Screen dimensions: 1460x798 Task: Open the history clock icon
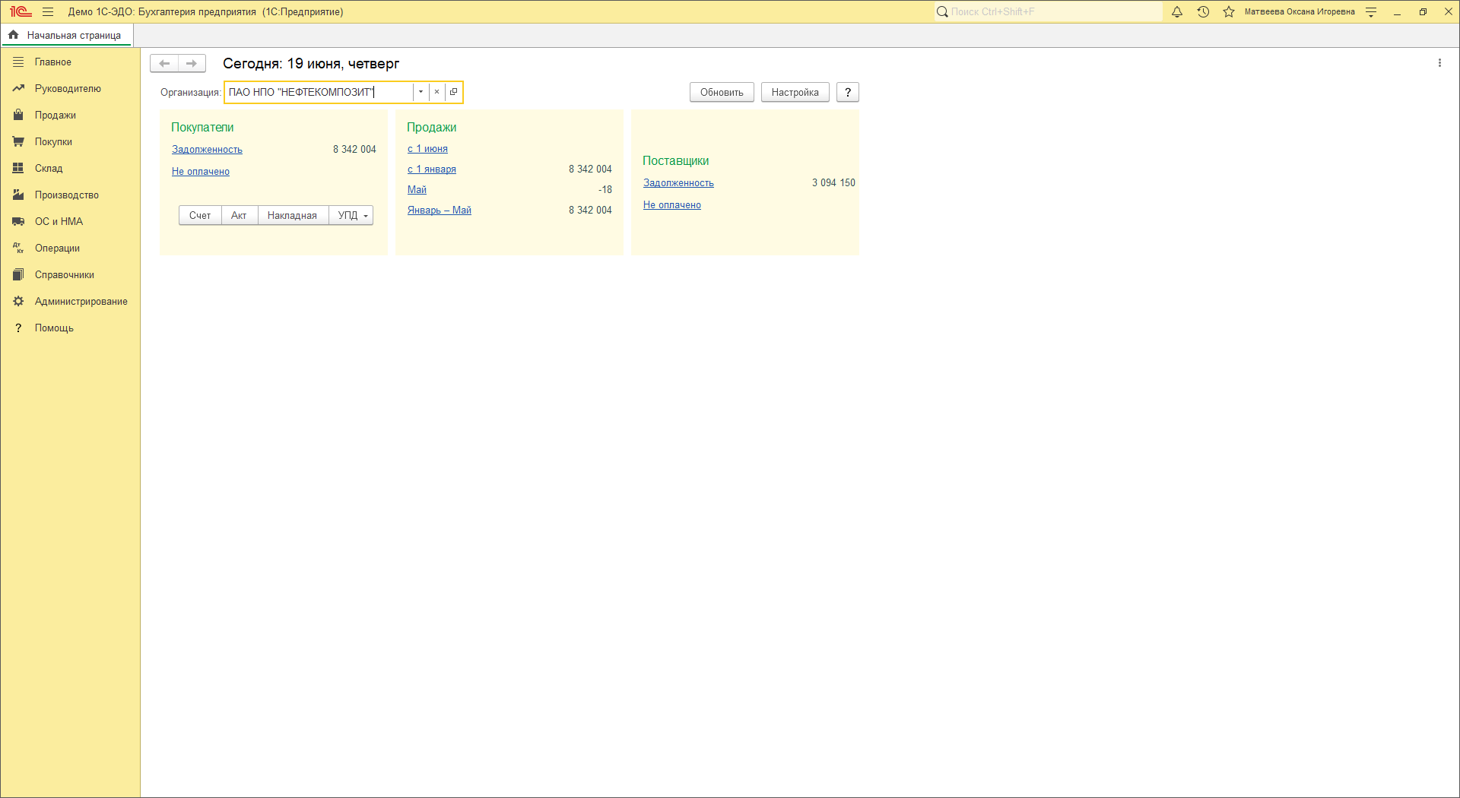point(1203,12)
